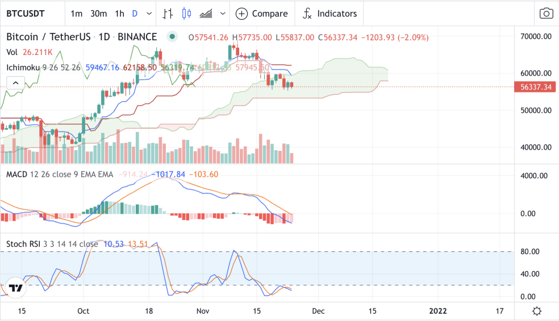
Task: Click the MACD value -1017.84
Action: [169, 174]
